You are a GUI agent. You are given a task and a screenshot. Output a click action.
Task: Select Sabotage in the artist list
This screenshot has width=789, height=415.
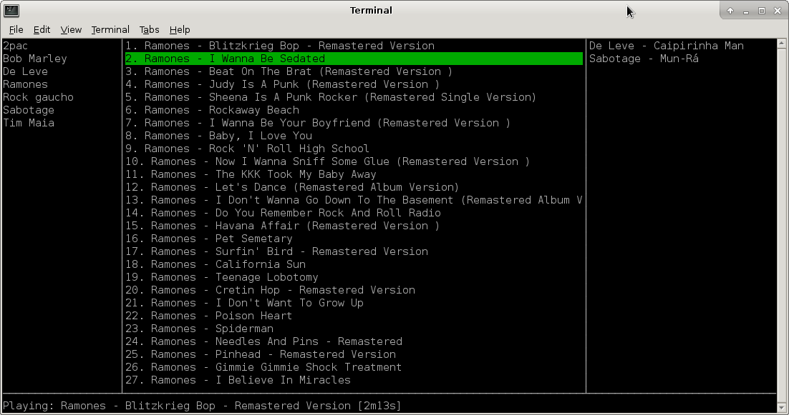pyautogui.click(x=28, y=110)
